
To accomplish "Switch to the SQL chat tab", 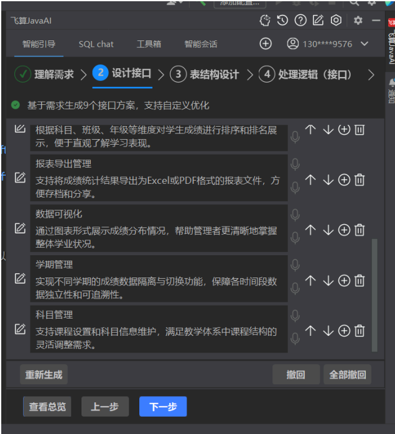I will 96,44.
